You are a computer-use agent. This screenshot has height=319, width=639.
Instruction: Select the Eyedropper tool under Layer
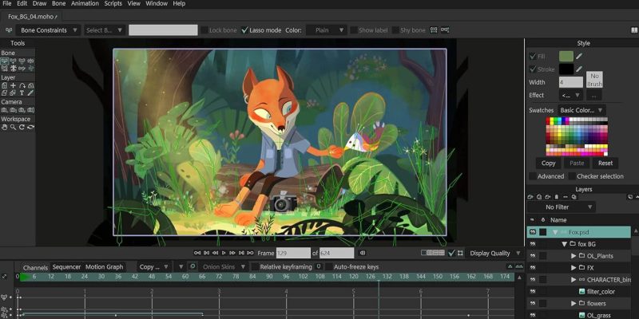(x=30, y=93)
